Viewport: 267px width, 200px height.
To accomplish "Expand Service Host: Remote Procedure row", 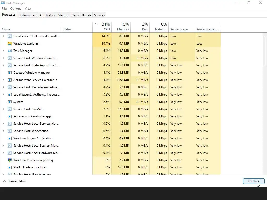I will pyautogui.click(x=3, y=87).
